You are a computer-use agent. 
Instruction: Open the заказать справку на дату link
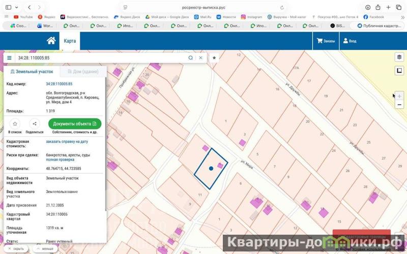[67, 141]
